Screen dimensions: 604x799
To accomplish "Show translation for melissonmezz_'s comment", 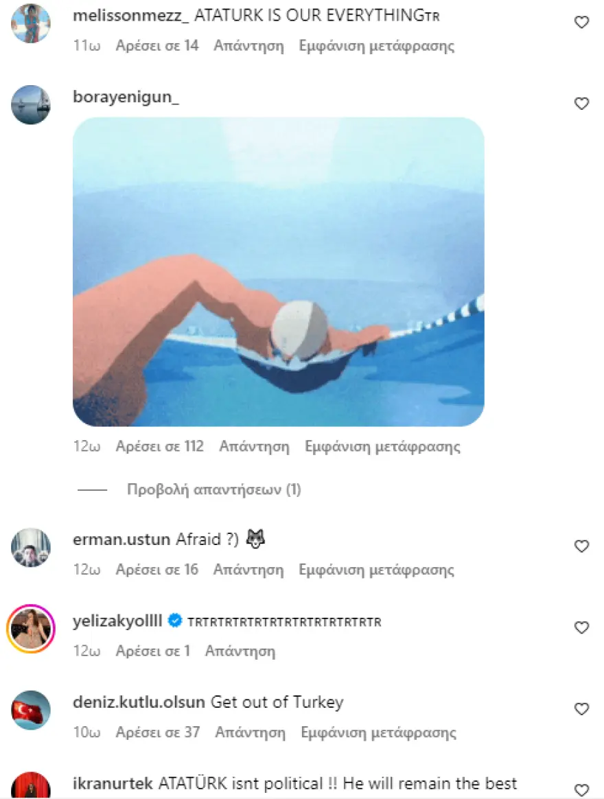I will point(376,46).
